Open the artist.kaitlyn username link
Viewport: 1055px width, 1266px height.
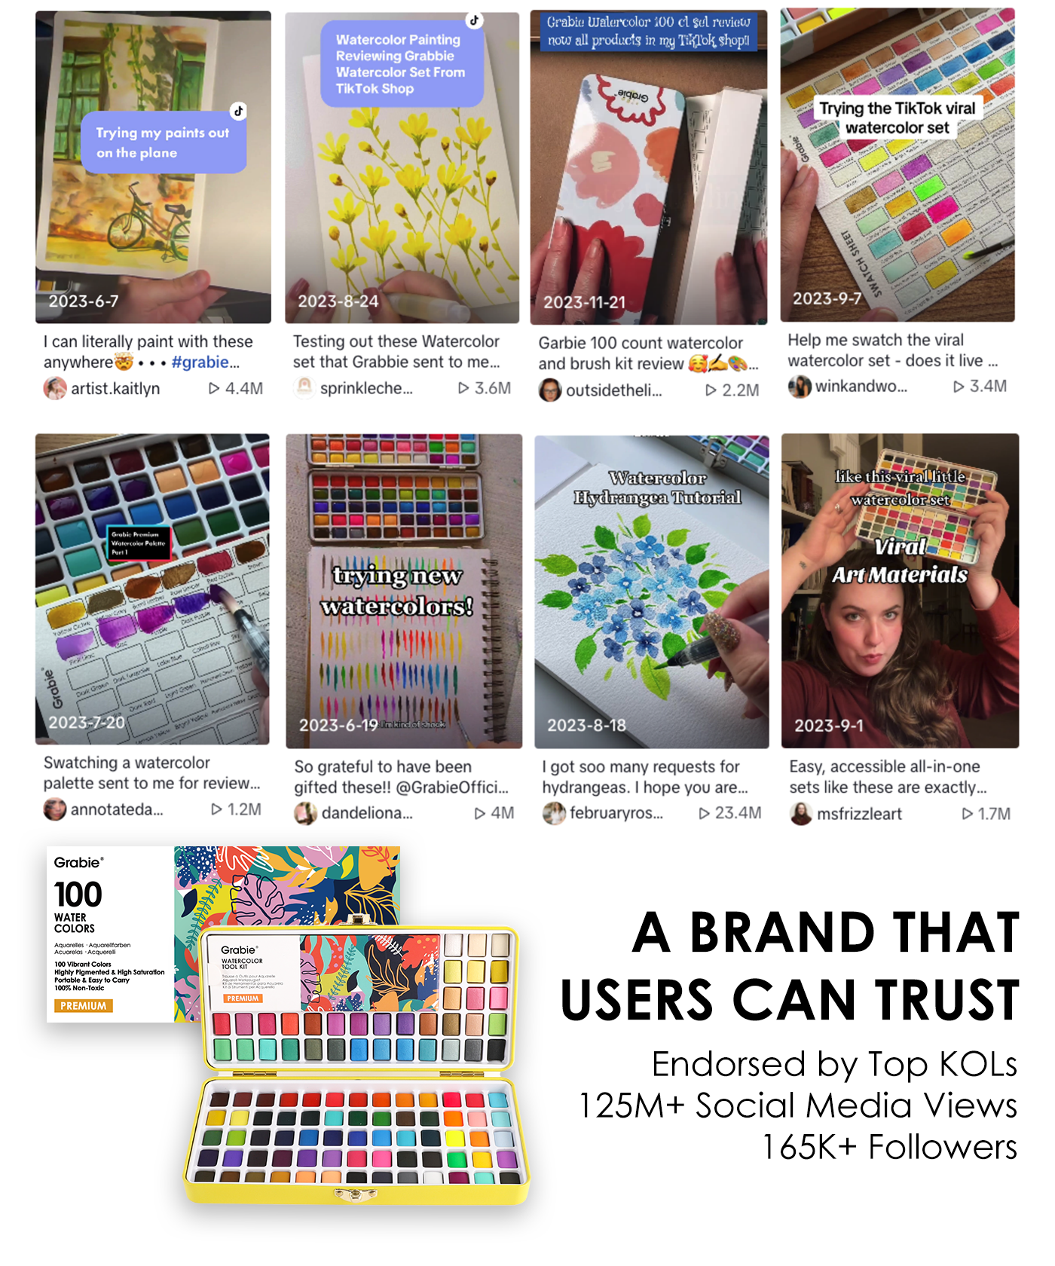click(x=115, y=389)
